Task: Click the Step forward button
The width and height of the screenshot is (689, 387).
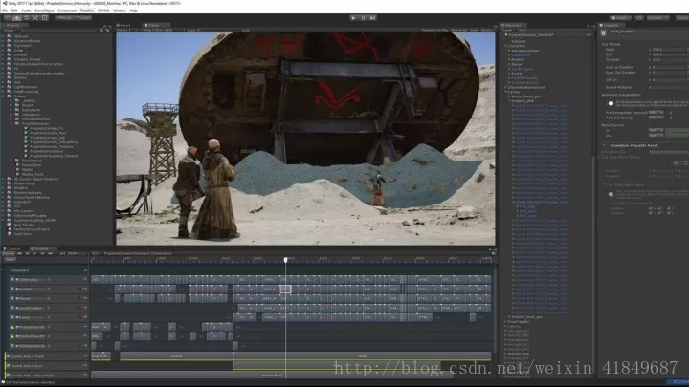Action: pyautogui.click(x=372, y=18)
